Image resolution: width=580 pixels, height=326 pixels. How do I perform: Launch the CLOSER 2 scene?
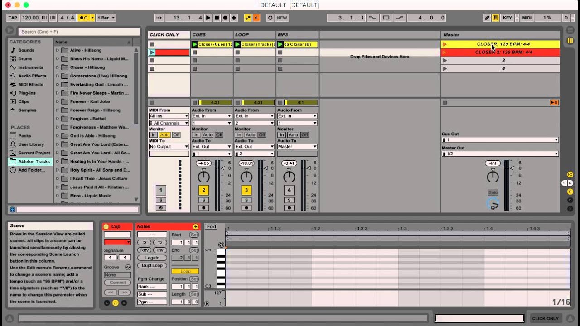click(x=445, y=53)
